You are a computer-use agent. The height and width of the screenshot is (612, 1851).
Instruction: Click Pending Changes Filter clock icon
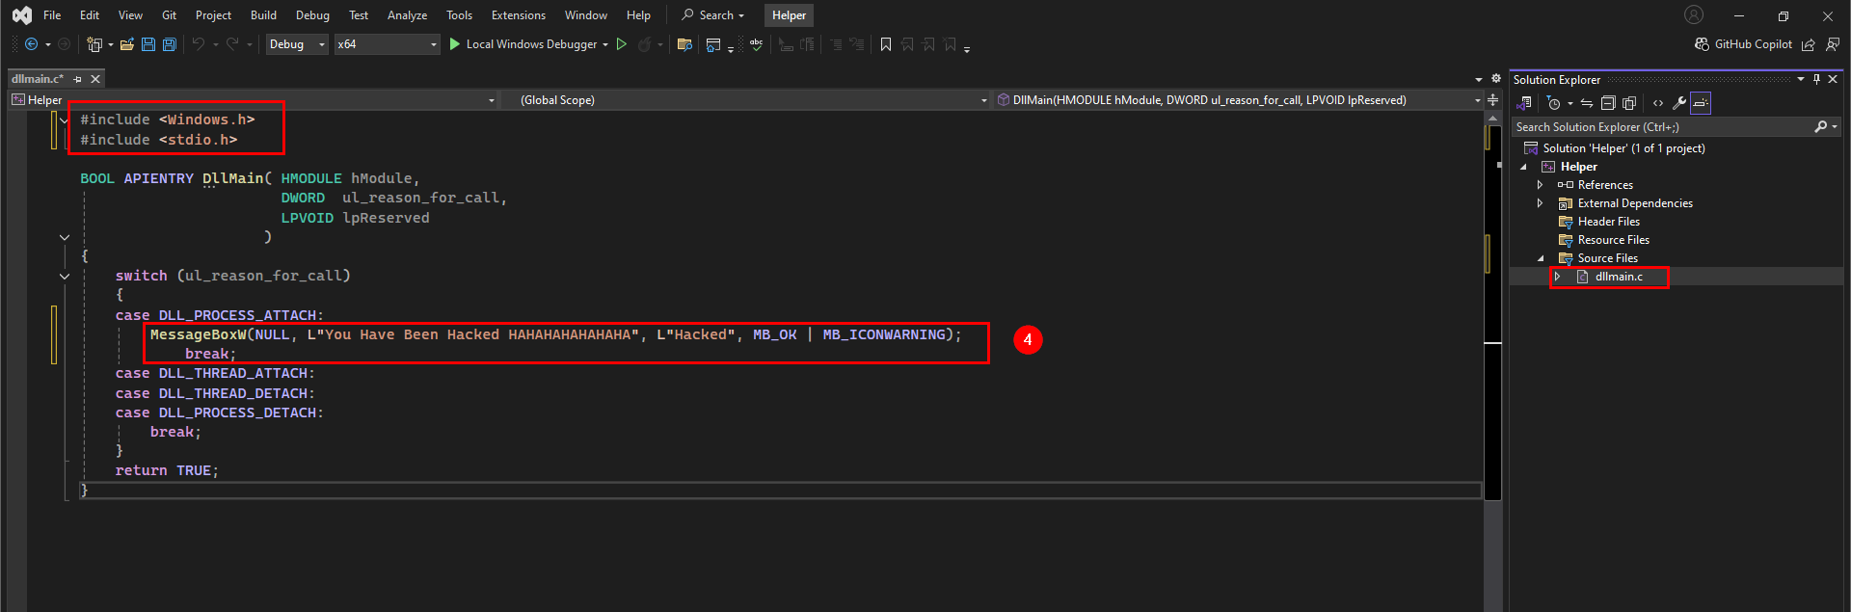[1553, 103]
